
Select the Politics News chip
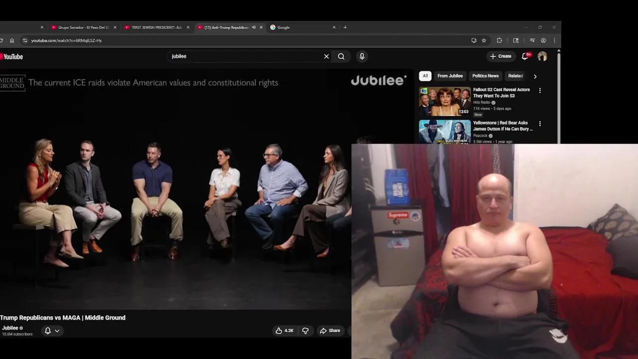pos(485,76)
